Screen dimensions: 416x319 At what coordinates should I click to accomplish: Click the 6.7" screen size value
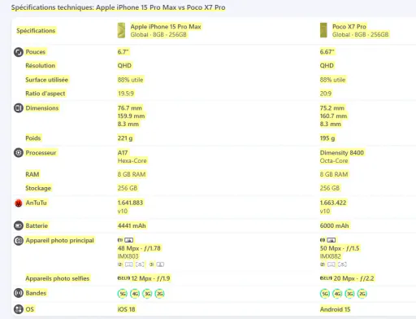[123, 52]
